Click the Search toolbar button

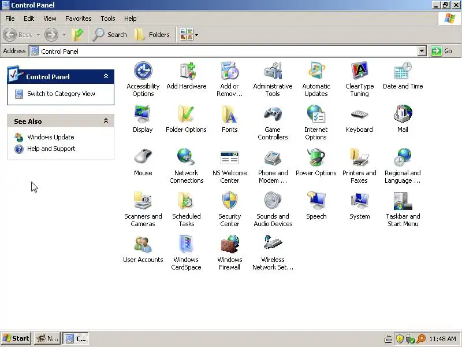pos(110,35)
